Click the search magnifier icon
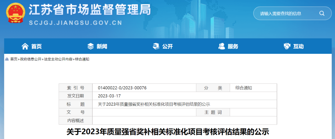Image resolution: width=335 pixels, height=139 pixels. click(322, 13)
